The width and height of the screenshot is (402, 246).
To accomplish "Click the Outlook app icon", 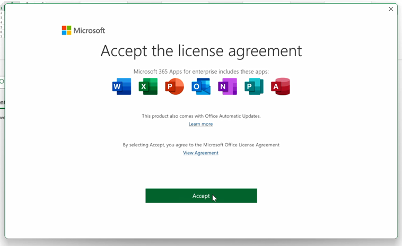I will 201,86.
